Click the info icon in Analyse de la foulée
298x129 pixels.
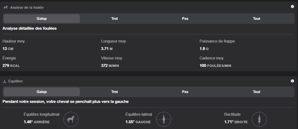[x=292, y=7]
